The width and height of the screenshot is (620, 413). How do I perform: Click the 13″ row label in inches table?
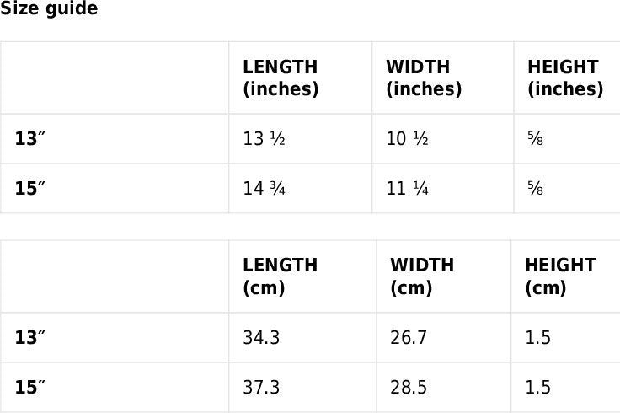(x=29, y=139)
